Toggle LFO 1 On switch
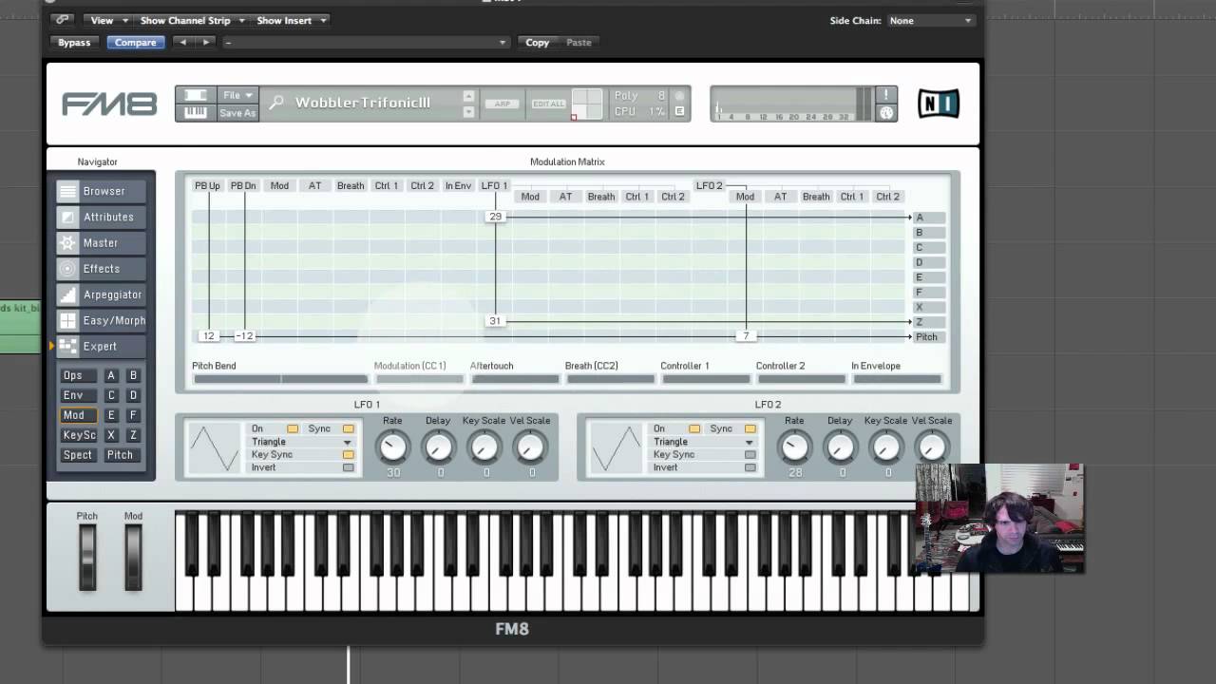The height and width of the screenshot is (684, 1216). (293, 429)
